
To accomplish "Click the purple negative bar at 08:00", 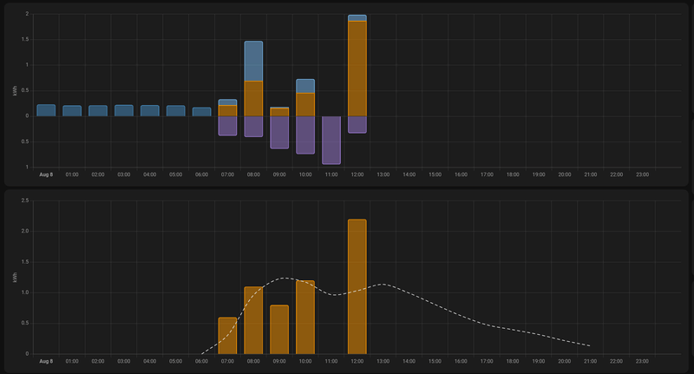I will [x=253, y=127].
